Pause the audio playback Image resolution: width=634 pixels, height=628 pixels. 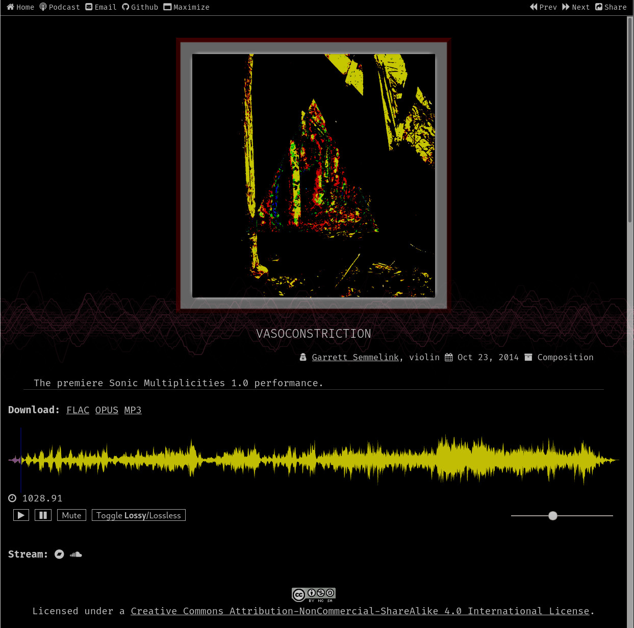[43, 515]
